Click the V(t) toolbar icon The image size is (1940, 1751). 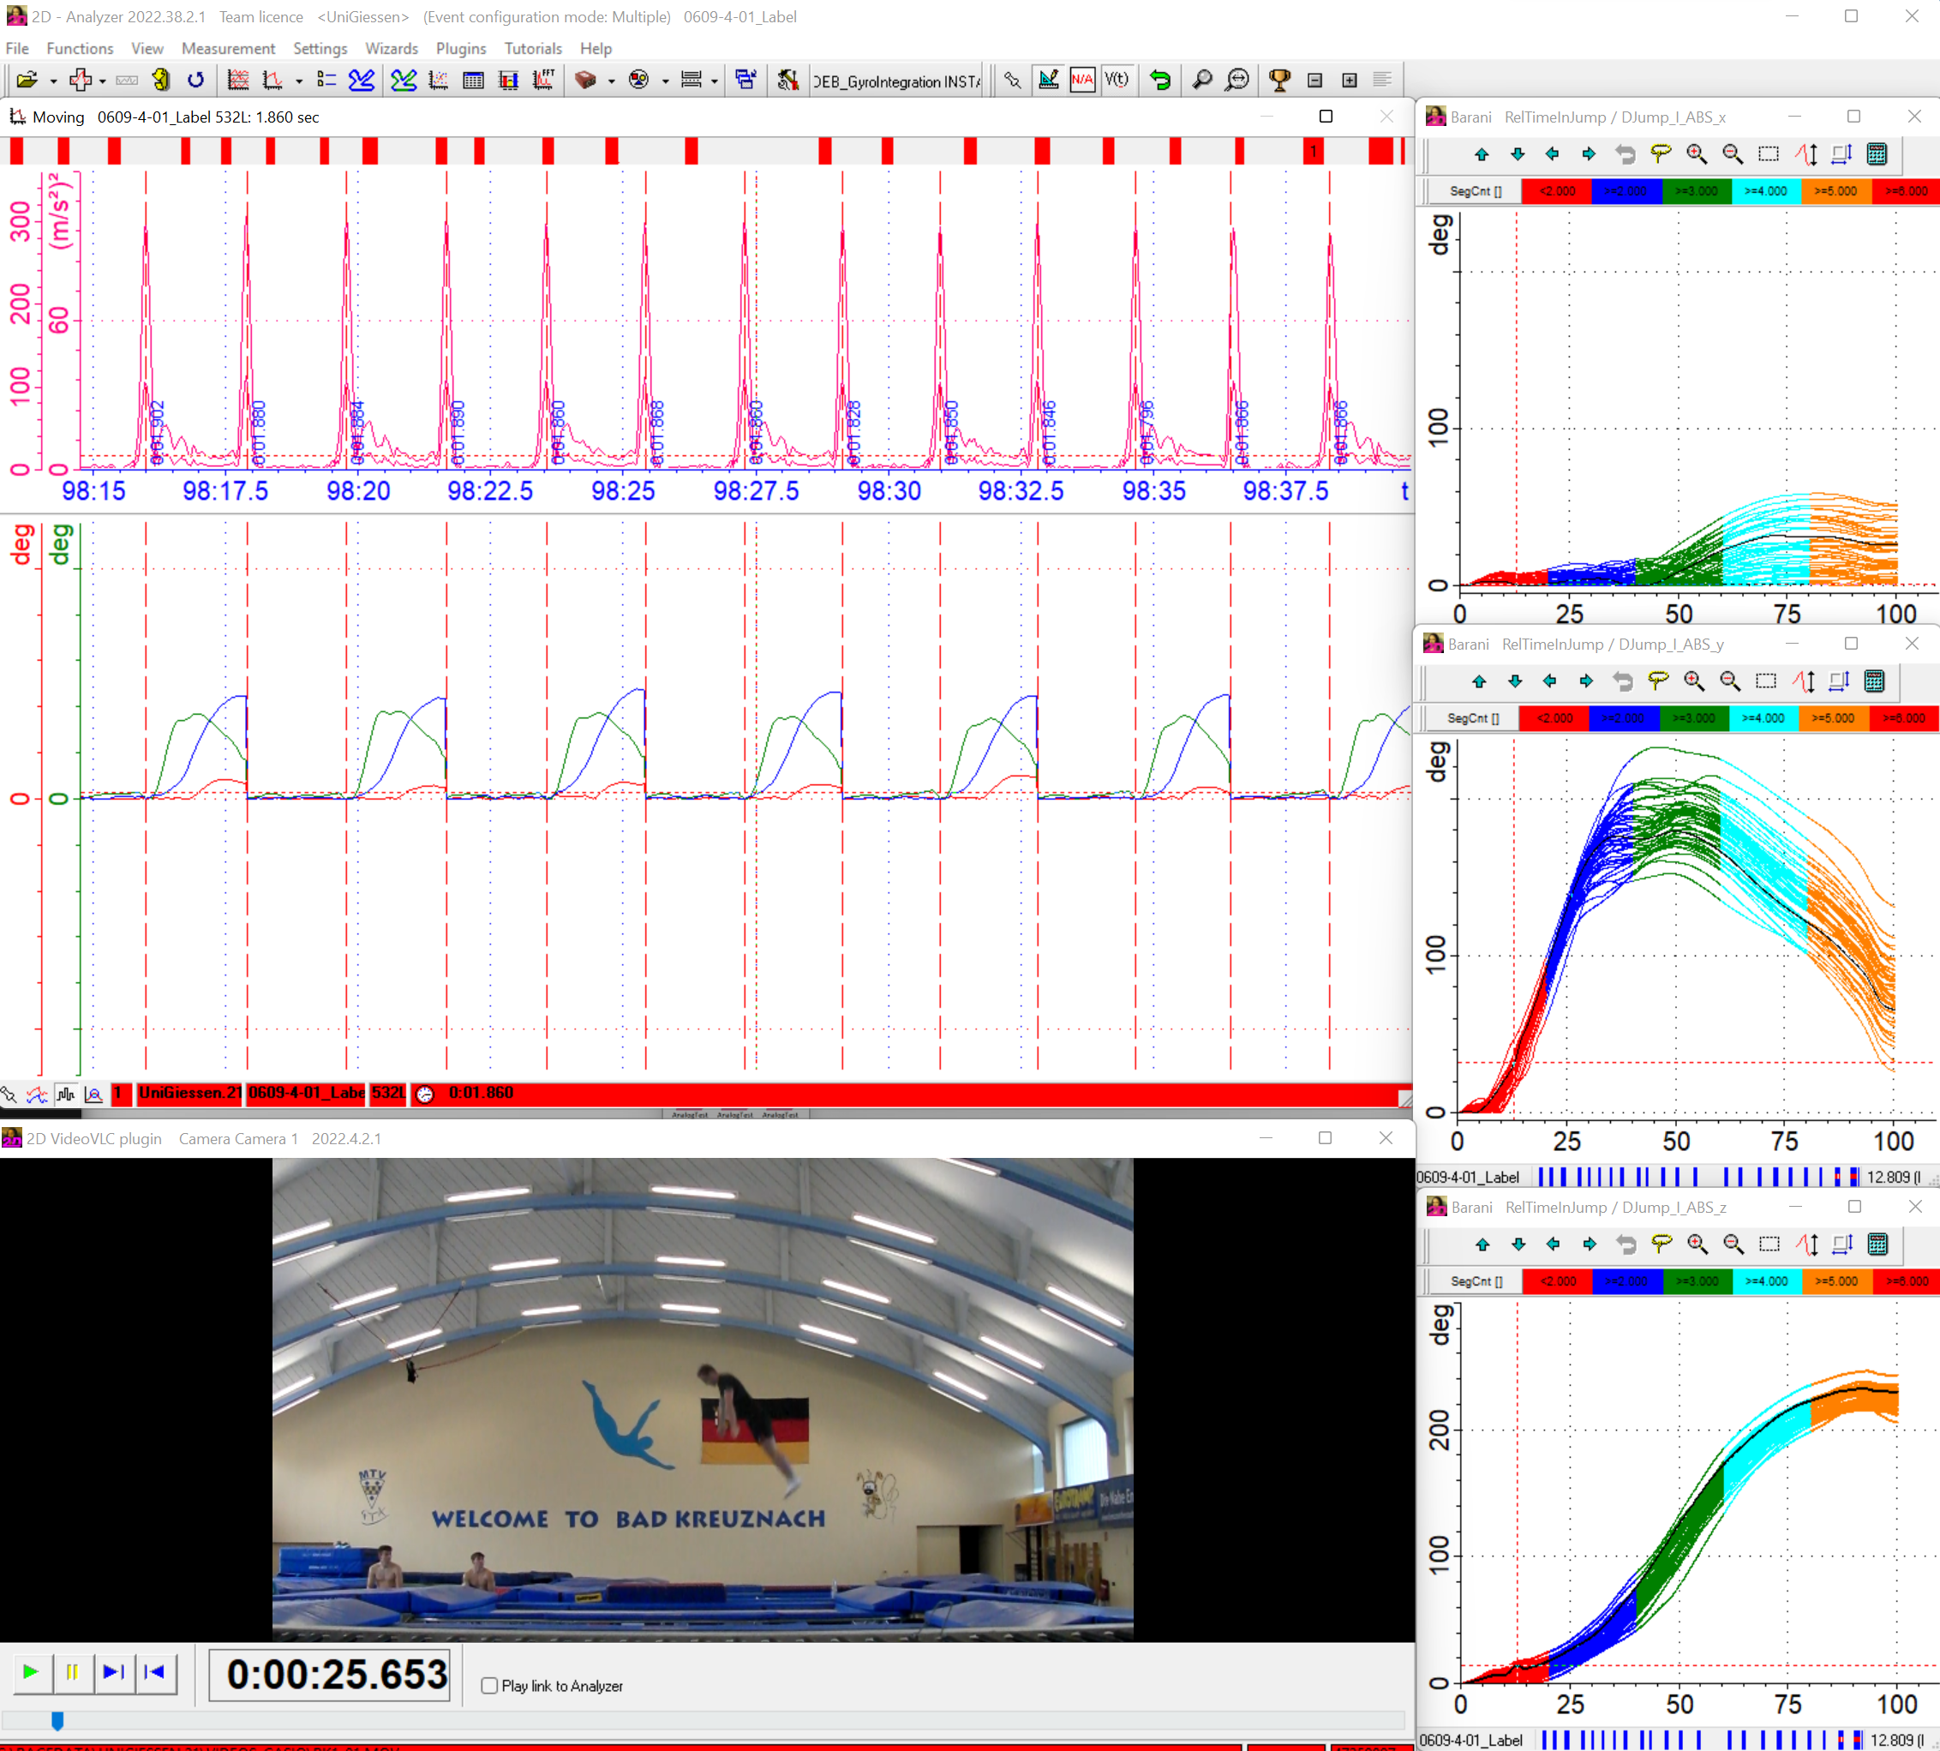click(x=1117, y=81)
